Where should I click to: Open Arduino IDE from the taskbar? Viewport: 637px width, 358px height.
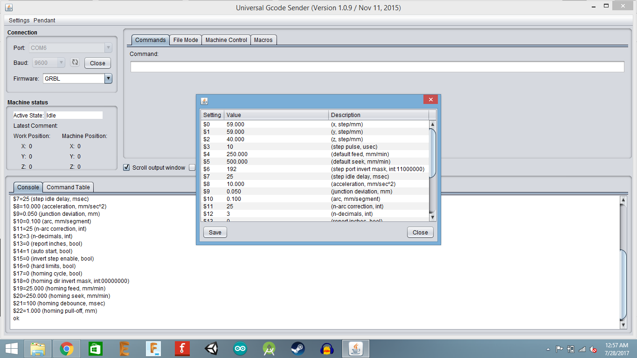[240, 349]
